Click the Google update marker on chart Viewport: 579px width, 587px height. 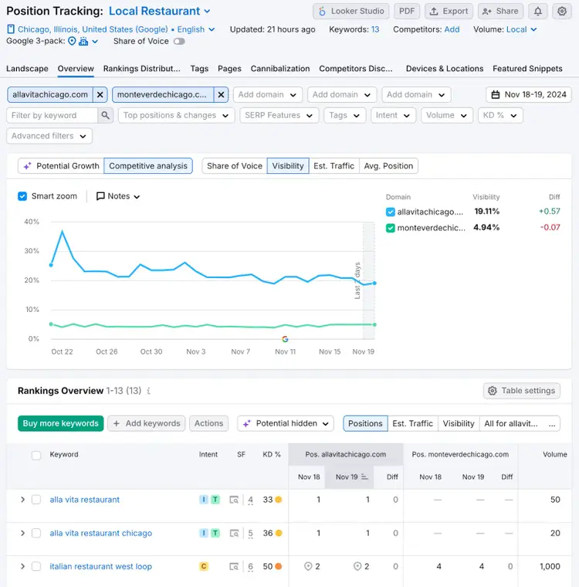pos(285,339)
